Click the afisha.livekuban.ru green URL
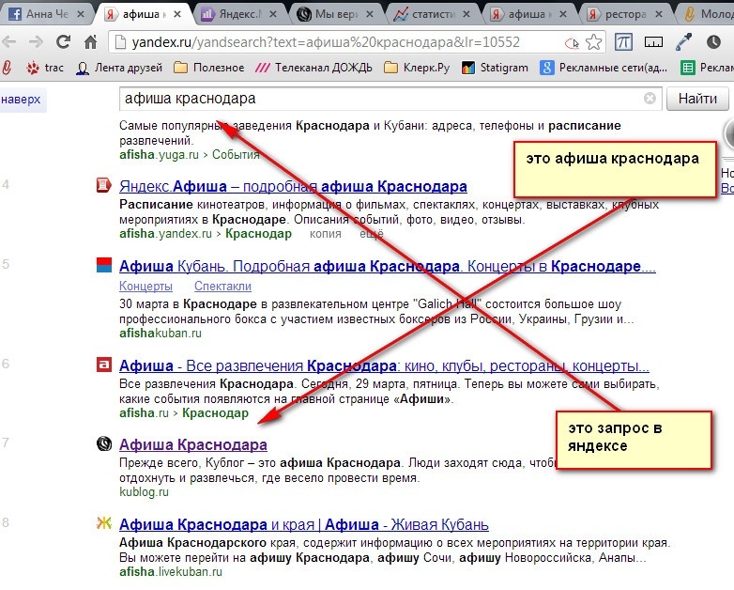The height and width of the screenshot is (590, 734). [171, 572]
